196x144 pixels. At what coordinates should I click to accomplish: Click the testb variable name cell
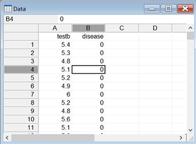(x=55, y=36)
